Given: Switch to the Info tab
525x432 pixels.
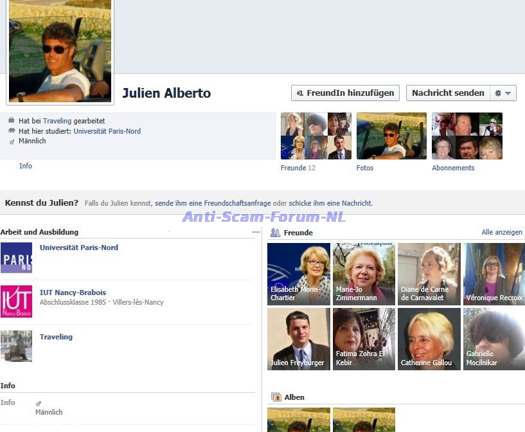Looking at the screenshot, I should pos(26,166).
